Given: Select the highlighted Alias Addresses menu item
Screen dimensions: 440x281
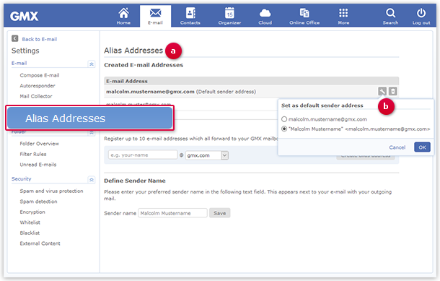Looking at the screenshot, I should [89, 118].
